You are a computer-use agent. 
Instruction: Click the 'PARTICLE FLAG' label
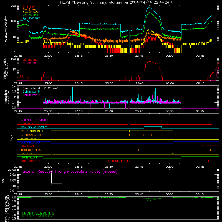[x=31, y=150]
